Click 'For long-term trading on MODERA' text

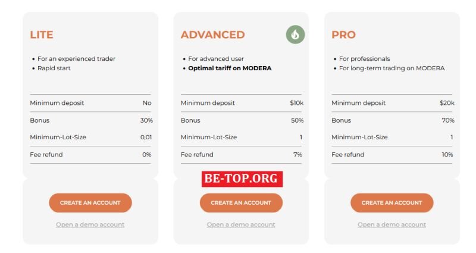[392, 68]
